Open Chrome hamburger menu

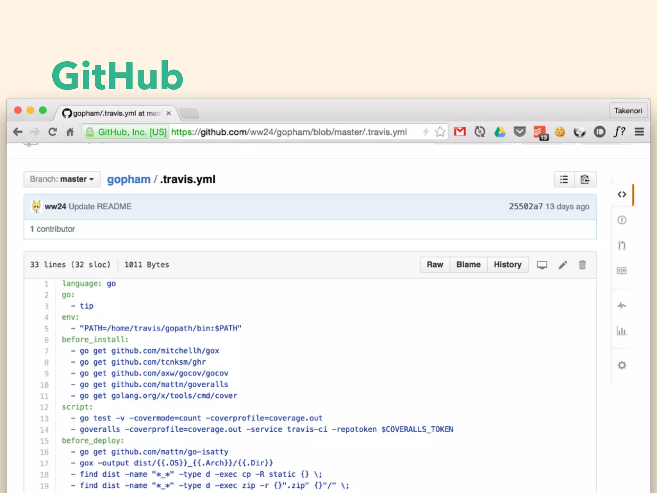click(639, 132)
